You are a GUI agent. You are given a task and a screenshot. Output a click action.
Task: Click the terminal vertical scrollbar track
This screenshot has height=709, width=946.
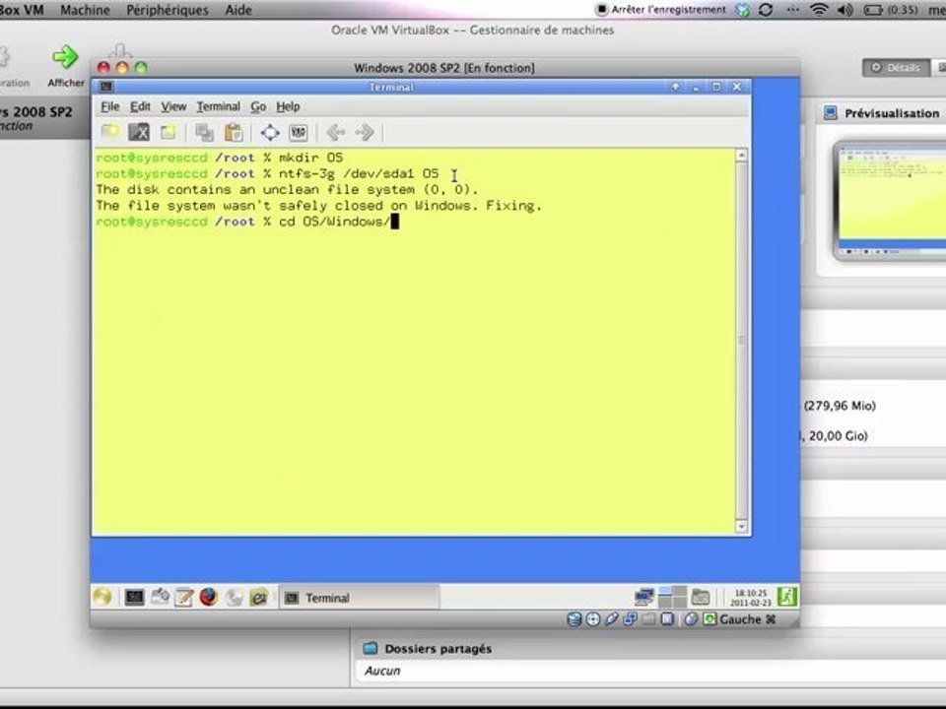click(x=741, y=342)
